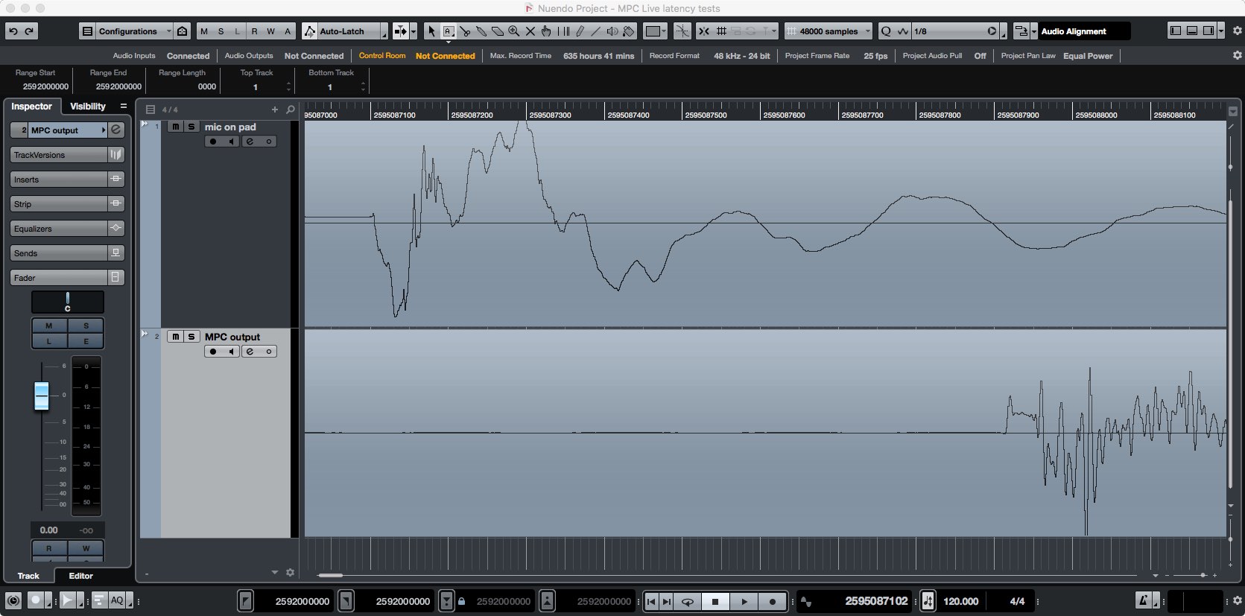Toggle the cycle loop button
The image size is (1245, 616).
(688, 601)
